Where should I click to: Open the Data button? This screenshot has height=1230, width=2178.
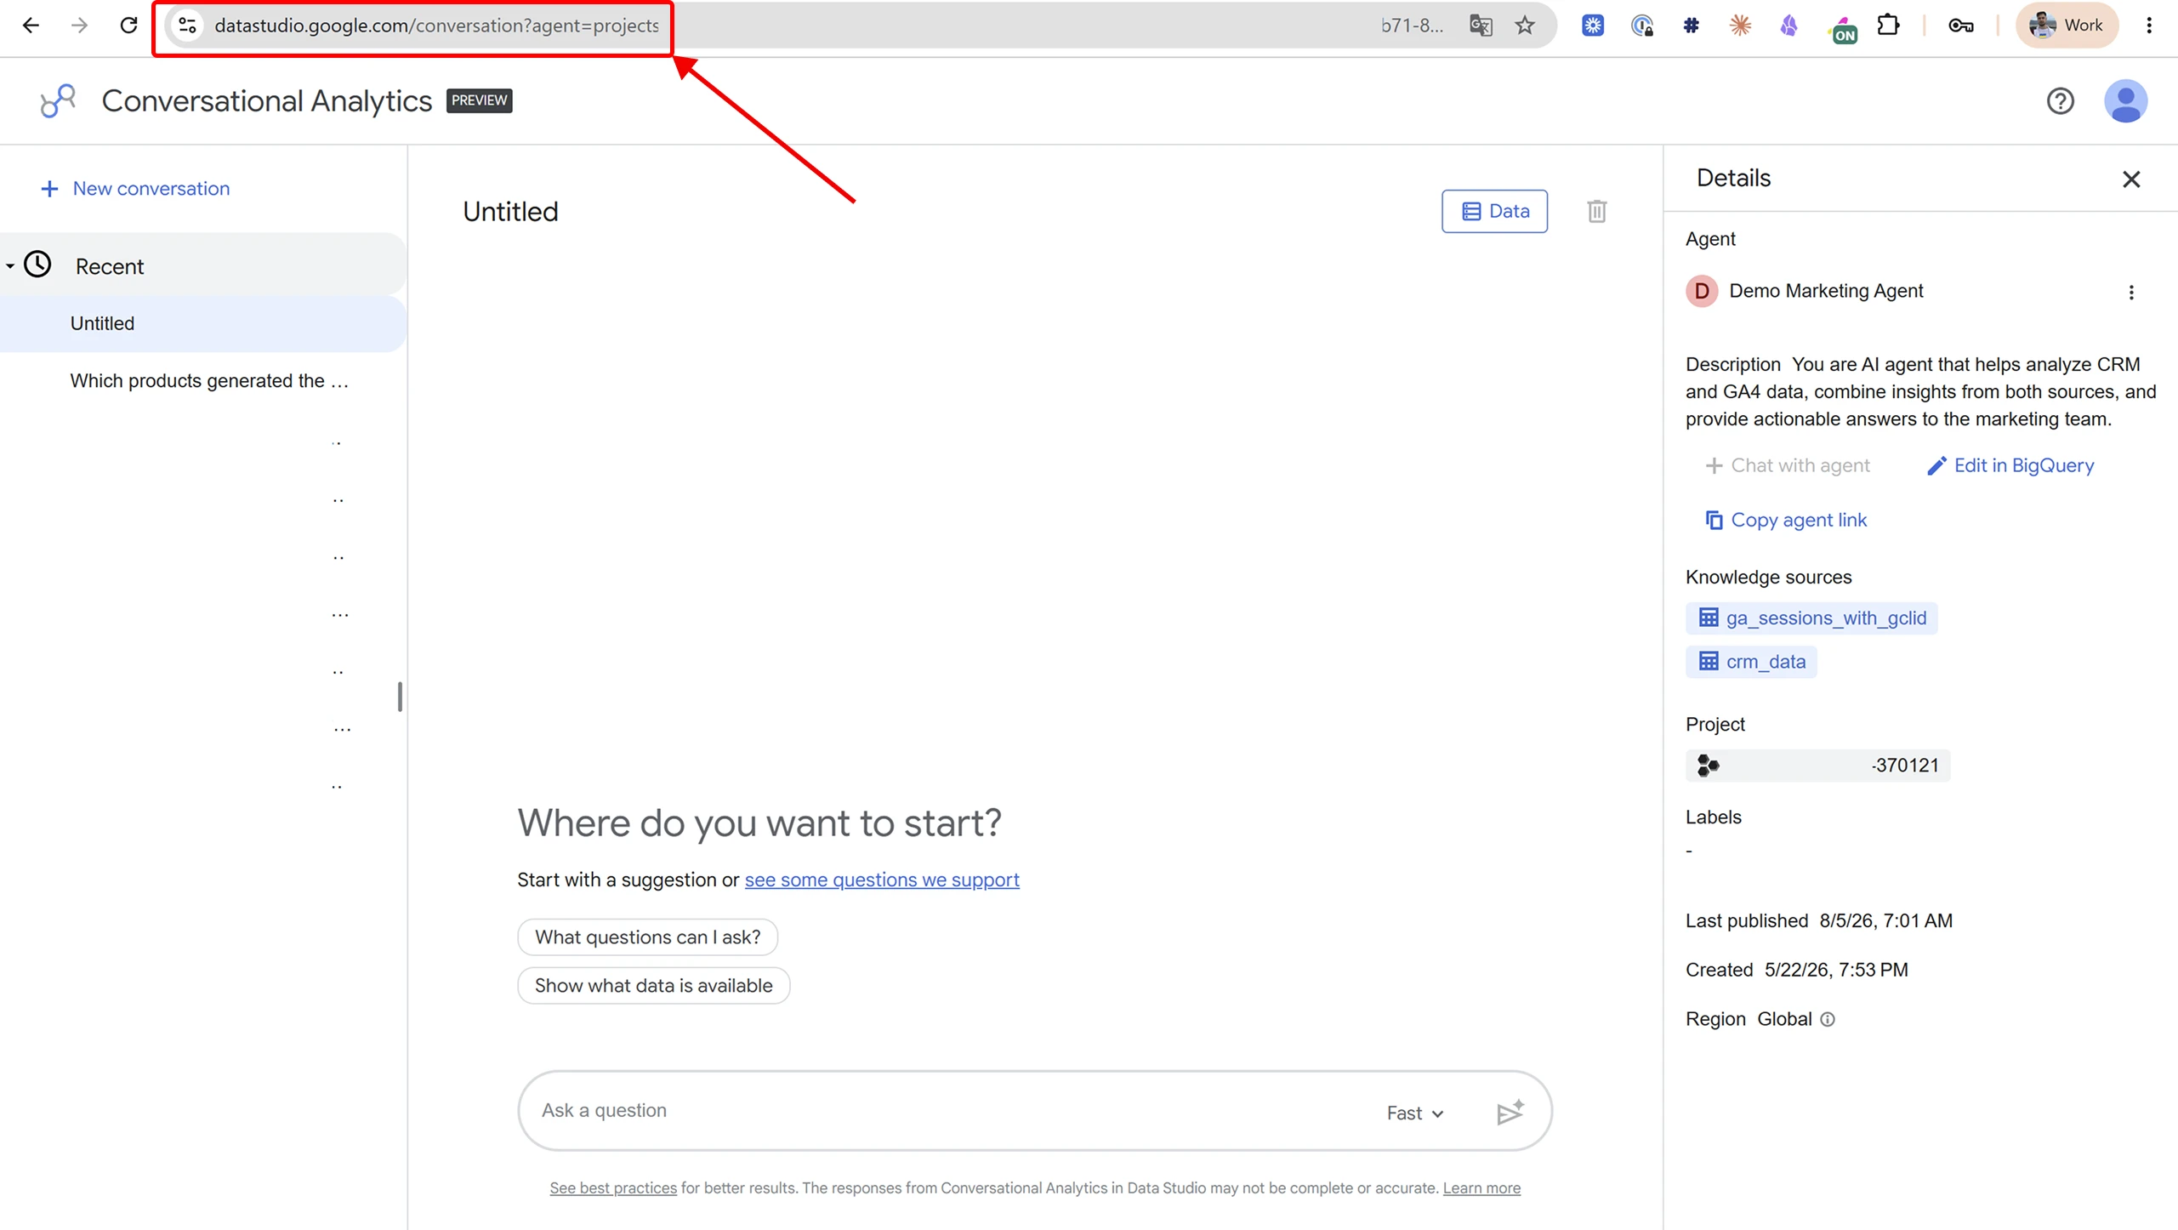(1494, 211)
